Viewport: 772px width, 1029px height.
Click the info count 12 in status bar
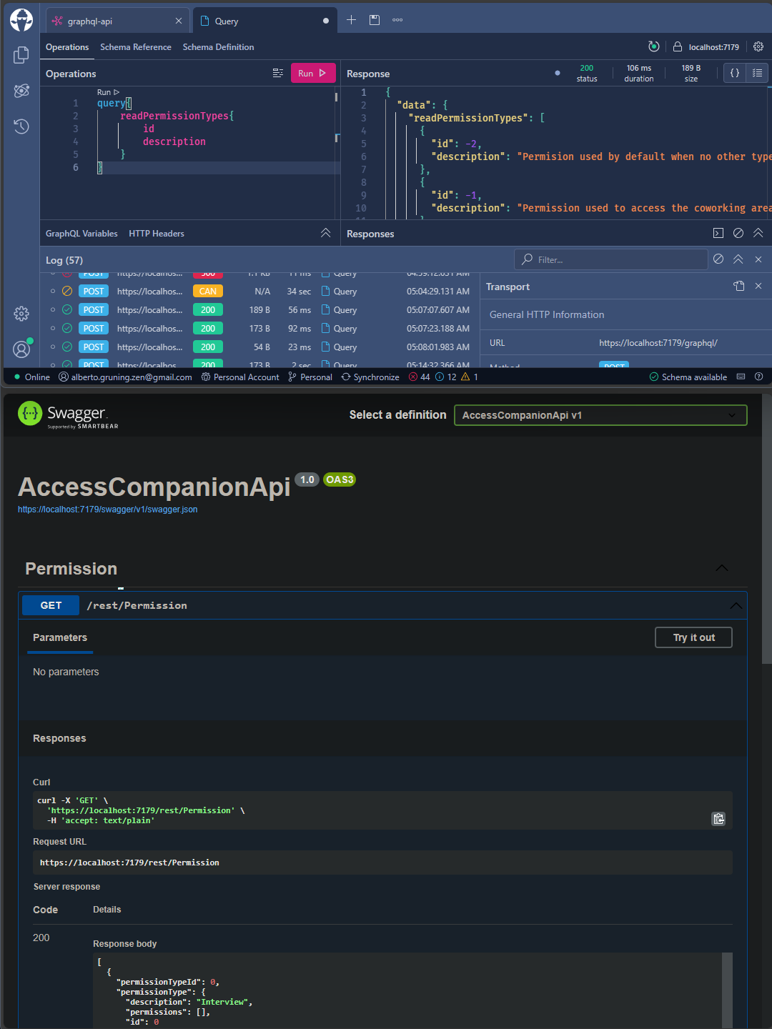tap(446, 377)
